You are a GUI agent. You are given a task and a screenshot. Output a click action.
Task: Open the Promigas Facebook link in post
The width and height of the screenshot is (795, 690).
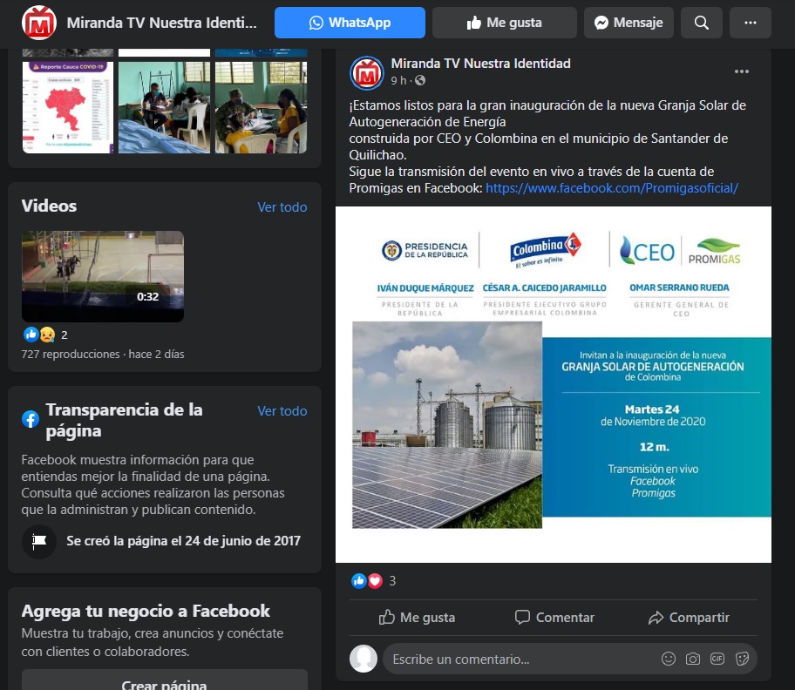pos(612,188)
